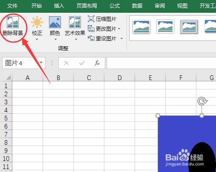Click the 压缩图片 text button
Screen dimensions: 216x172
click(106, 19)
